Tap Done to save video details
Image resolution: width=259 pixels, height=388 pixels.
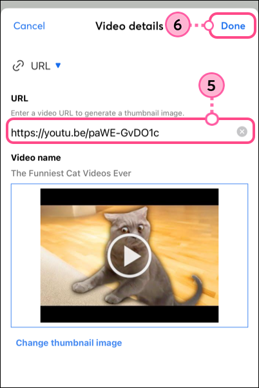[x=233, y=26]
